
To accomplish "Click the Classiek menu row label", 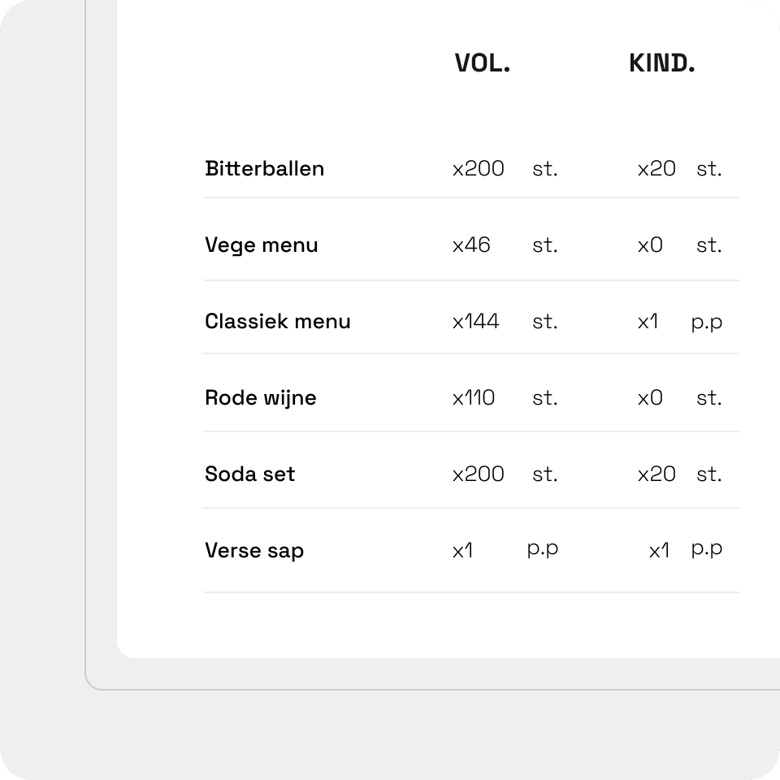I will (277, 321).
